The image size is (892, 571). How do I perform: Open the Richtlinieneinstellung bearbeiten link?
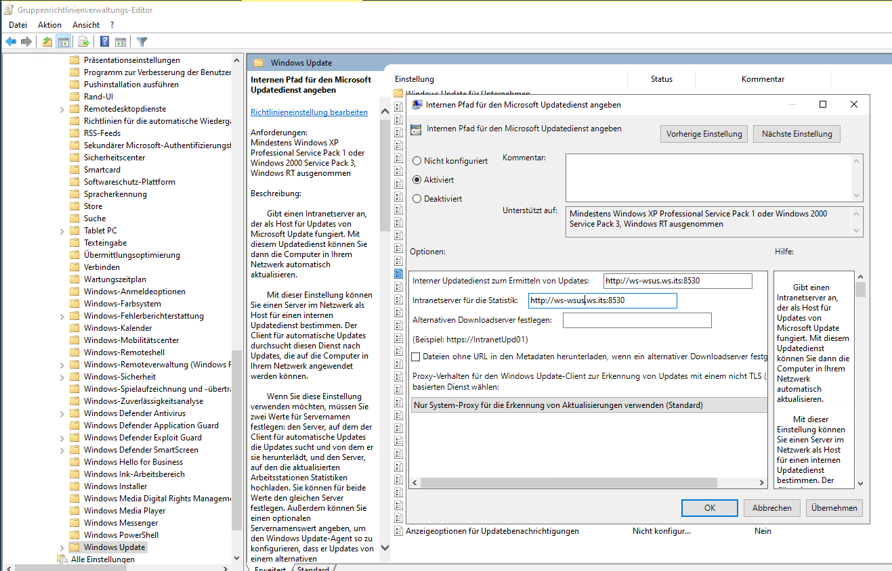click(x=309, y=112)
